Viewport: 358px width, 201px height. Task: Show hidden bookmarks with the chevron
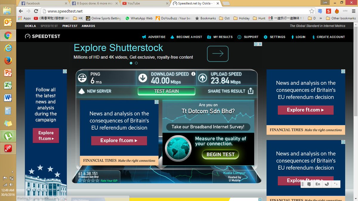coord(321,18)
